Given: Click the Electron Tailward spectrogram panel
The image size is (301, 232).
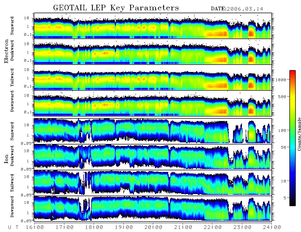Looking at the screenshot, I should pyautogui.click(x=153, y=78).
